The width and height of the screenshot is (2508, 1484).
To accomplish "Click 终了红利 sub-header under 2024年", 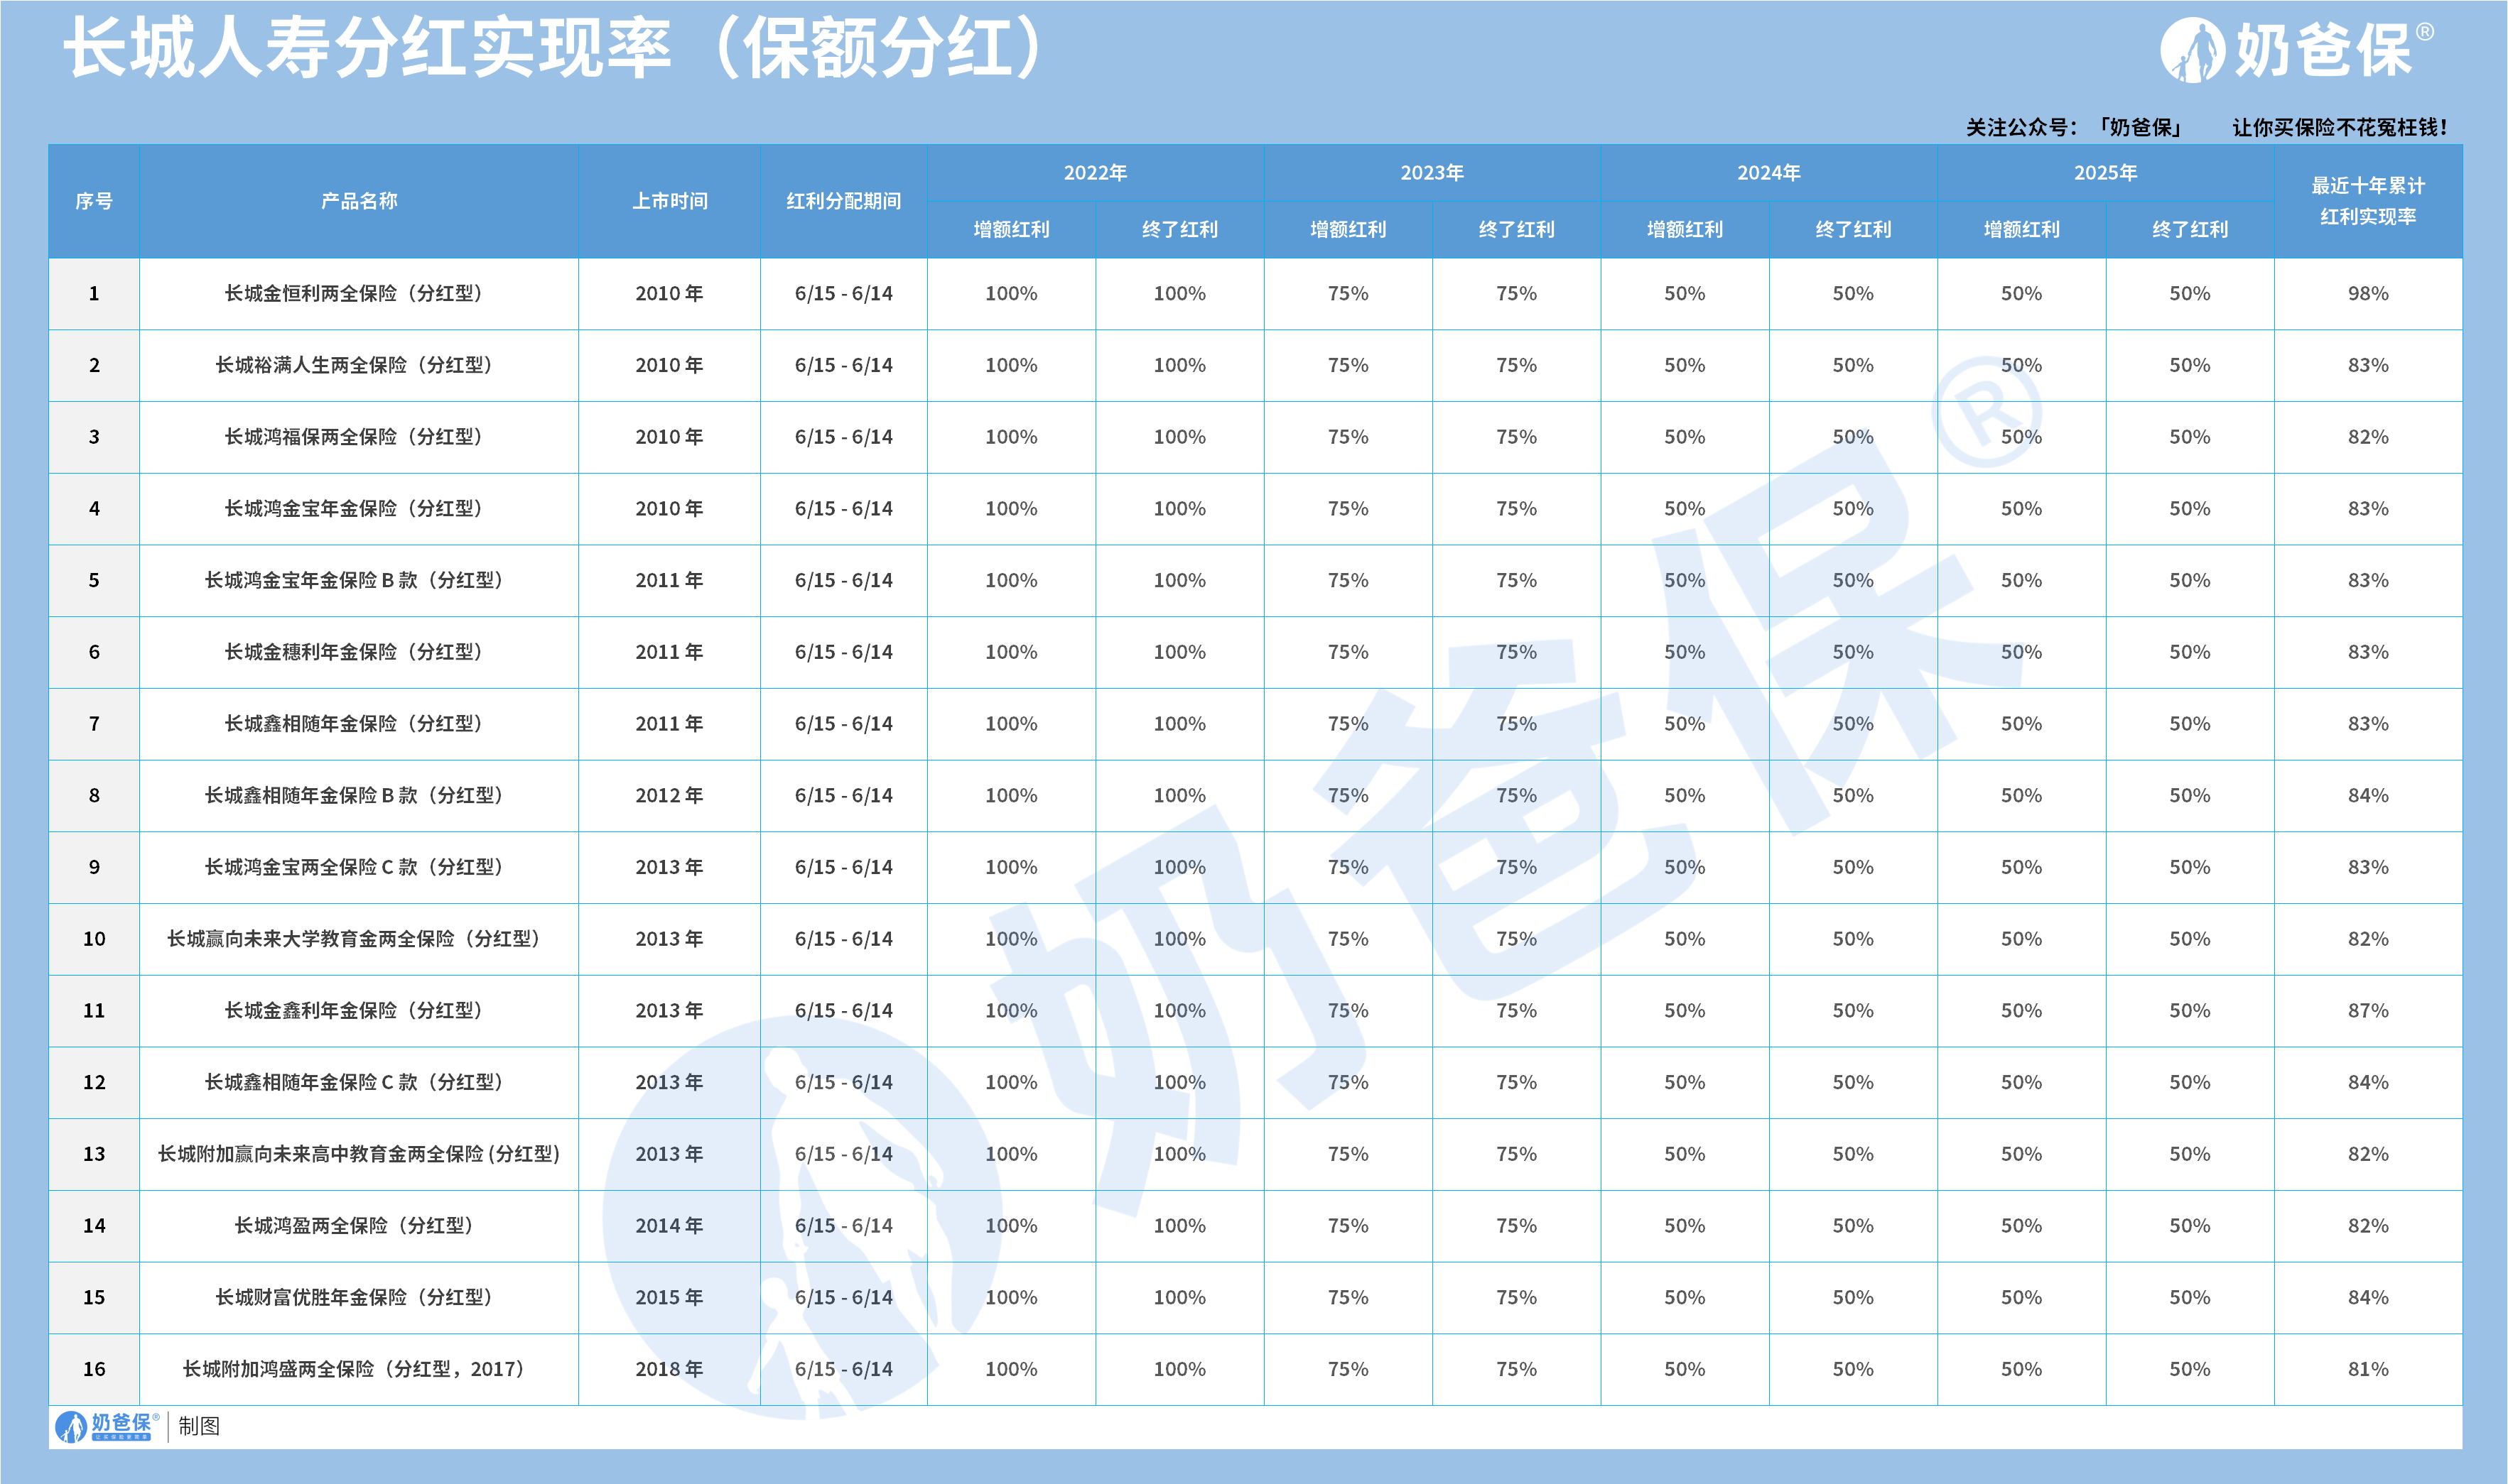I will click(1853, 229).
